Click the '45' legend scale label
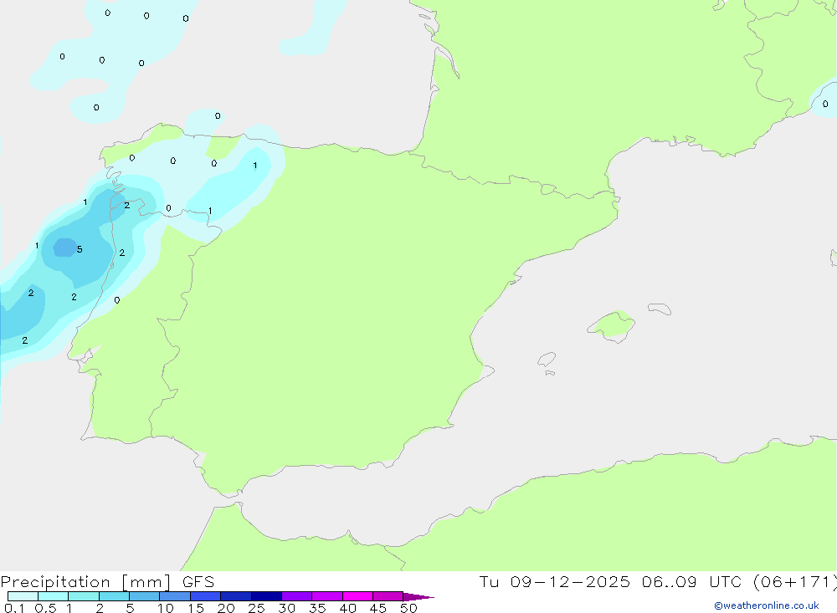This screenshot has width=837, height=613. [x=378, y=608]
